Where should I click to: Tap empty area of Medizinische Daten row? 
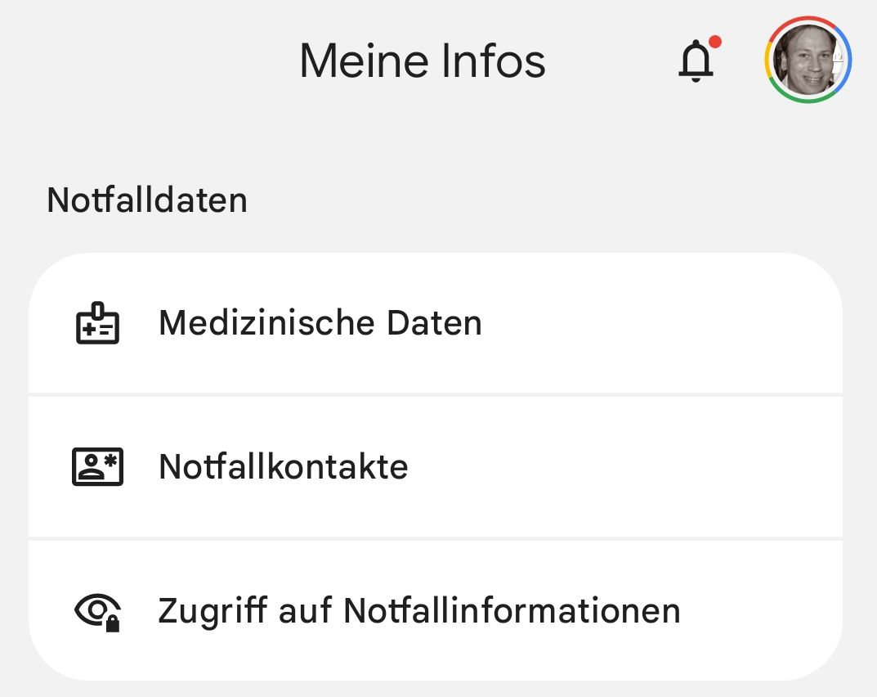pos(660,324)
